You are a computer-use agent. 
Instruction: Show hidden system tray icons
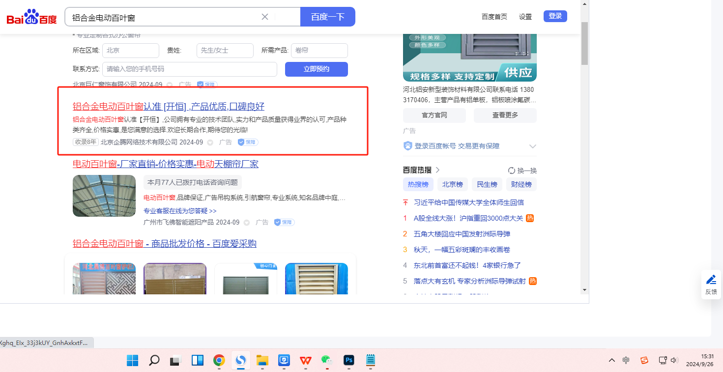pyautogui.click(x=611, y=360)
